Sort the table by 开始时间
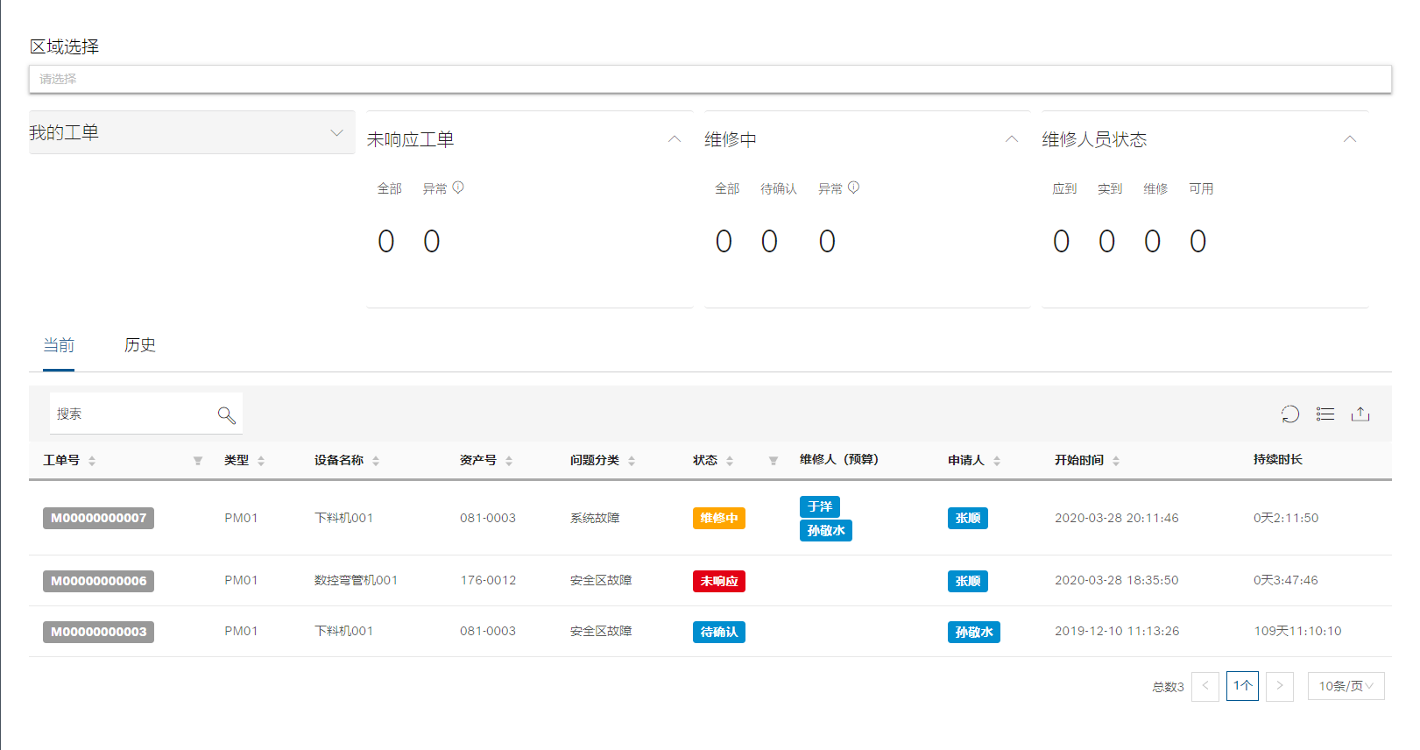1420x750 pixels. point(1116,461)
